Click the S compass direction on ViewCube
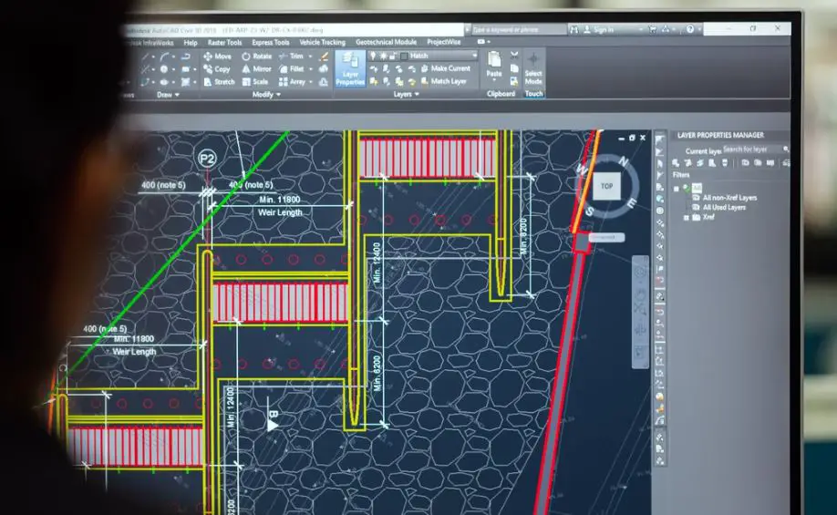This screenshot has height=515, width=837. tap(589, 211)
